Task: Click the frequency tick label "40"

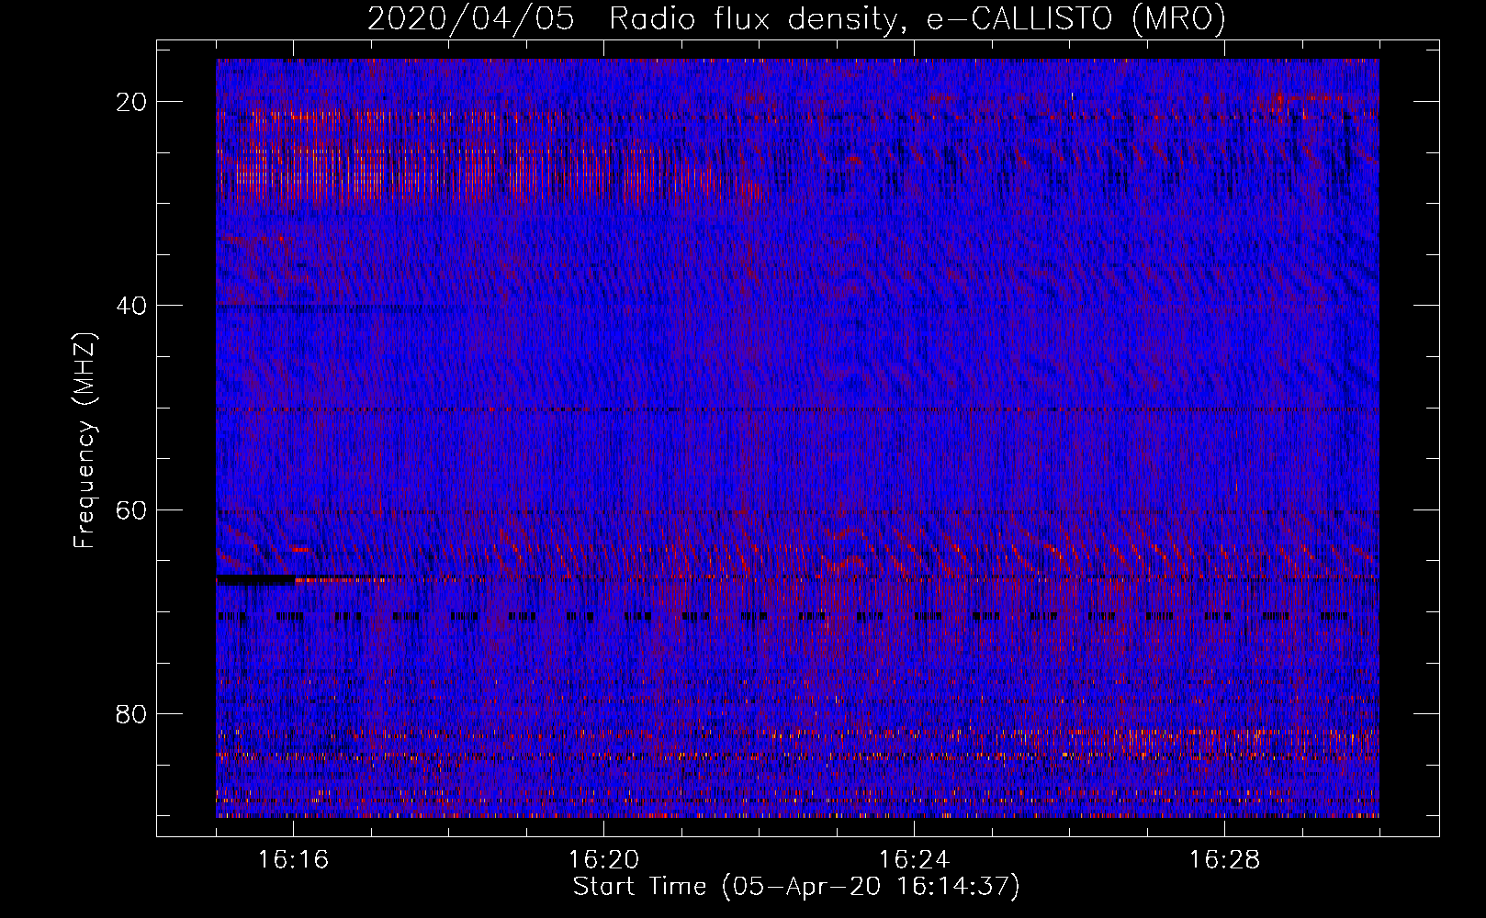Action: 131,306
